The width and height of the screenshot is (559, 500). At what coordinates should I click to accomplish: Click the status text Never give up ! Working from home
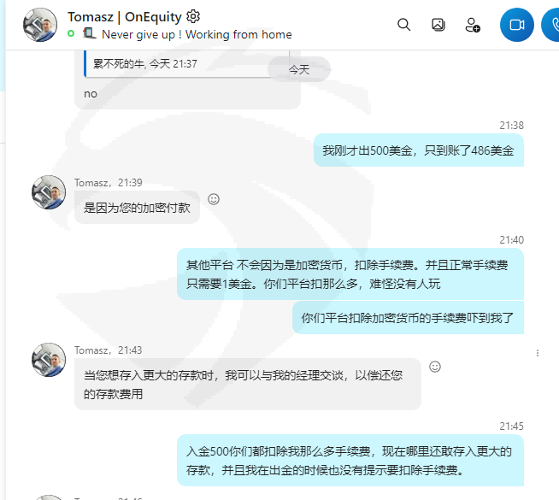(x=197, y=34)
